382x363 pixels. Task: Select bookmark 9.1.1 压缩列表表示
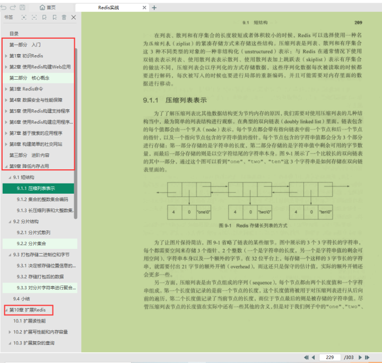click(x=36, y=188)
